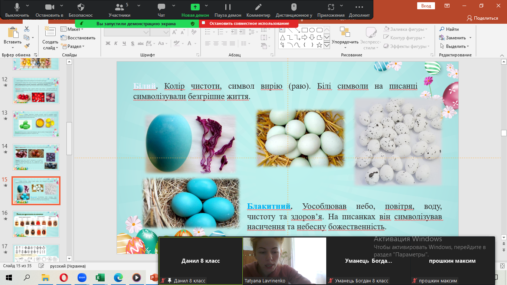Toggle justify text alignment

pyautogui.click(x=232, y=43)
